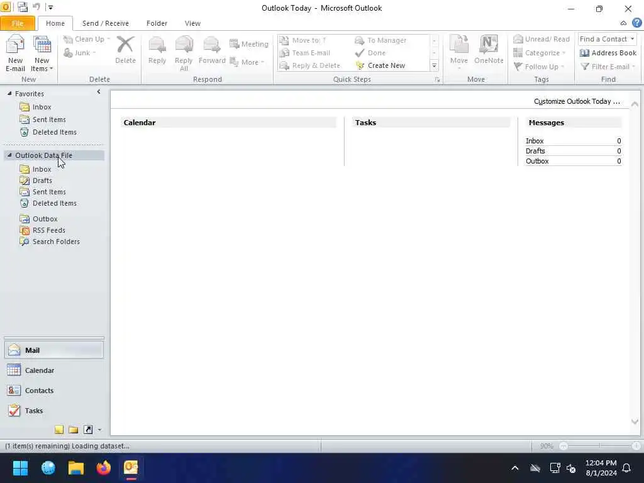Select Reply & Delete quick step
Screen dimensions: 644x483
coord(309,65)
